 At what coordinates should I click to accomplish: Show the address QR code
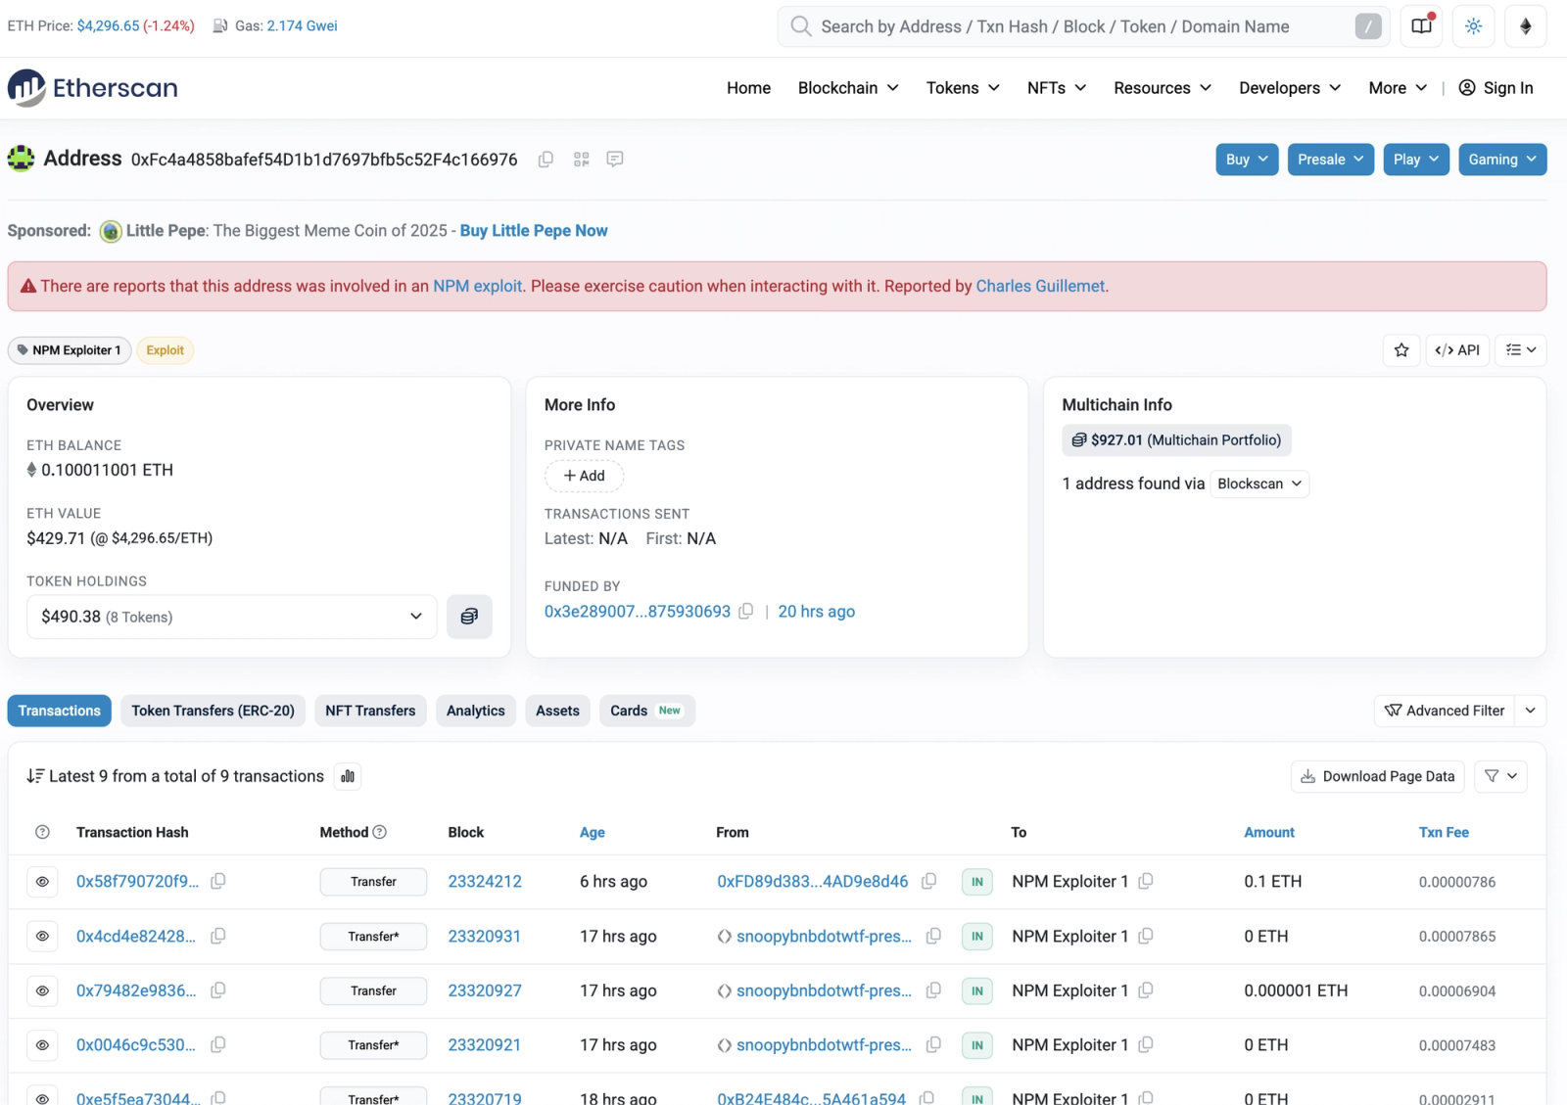(581, 159)
